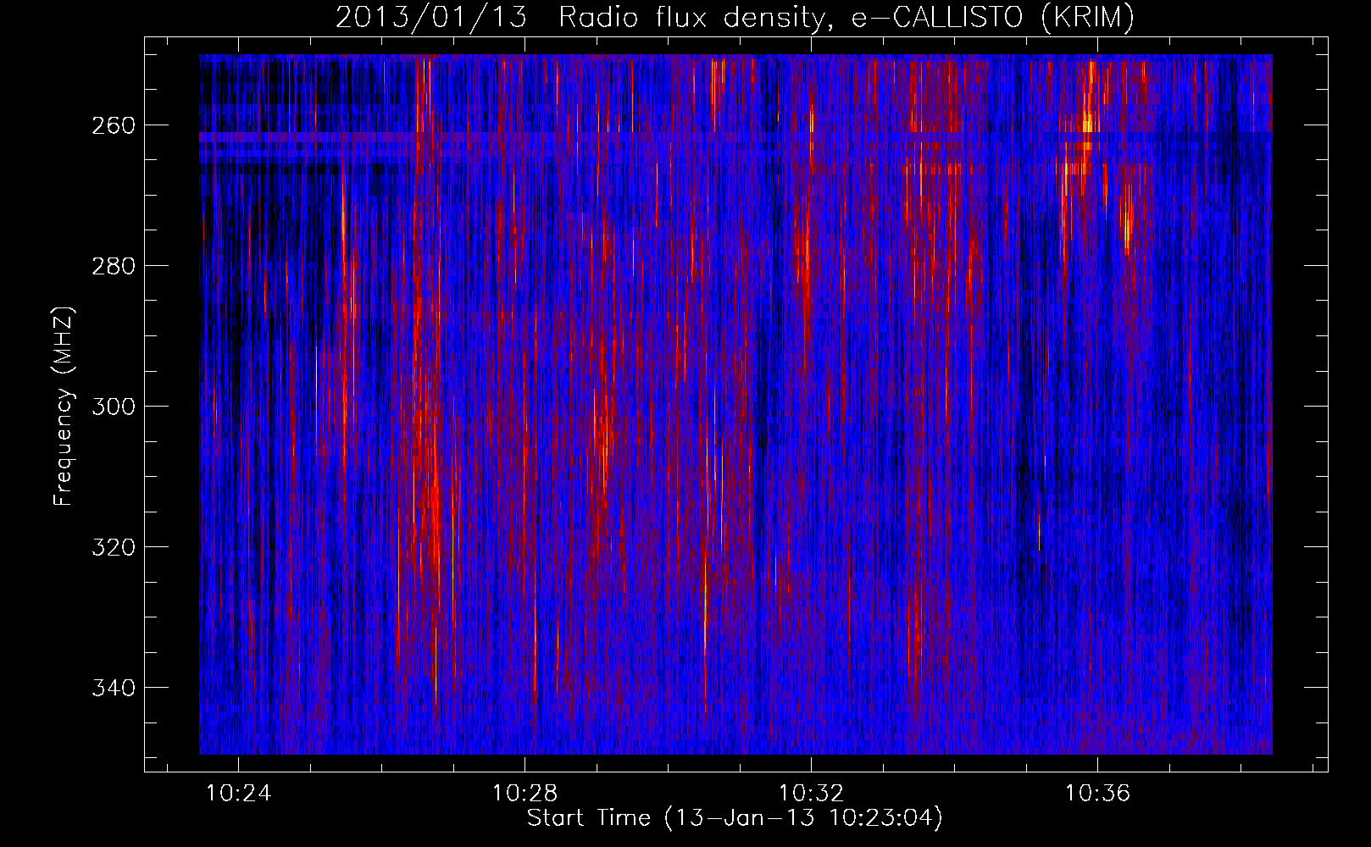Viewport: 1371px width, 847px height.
Task: Click the "Start Time (13-Jan-13 10:23:04)" label
Action: click(x=735, y=818)
